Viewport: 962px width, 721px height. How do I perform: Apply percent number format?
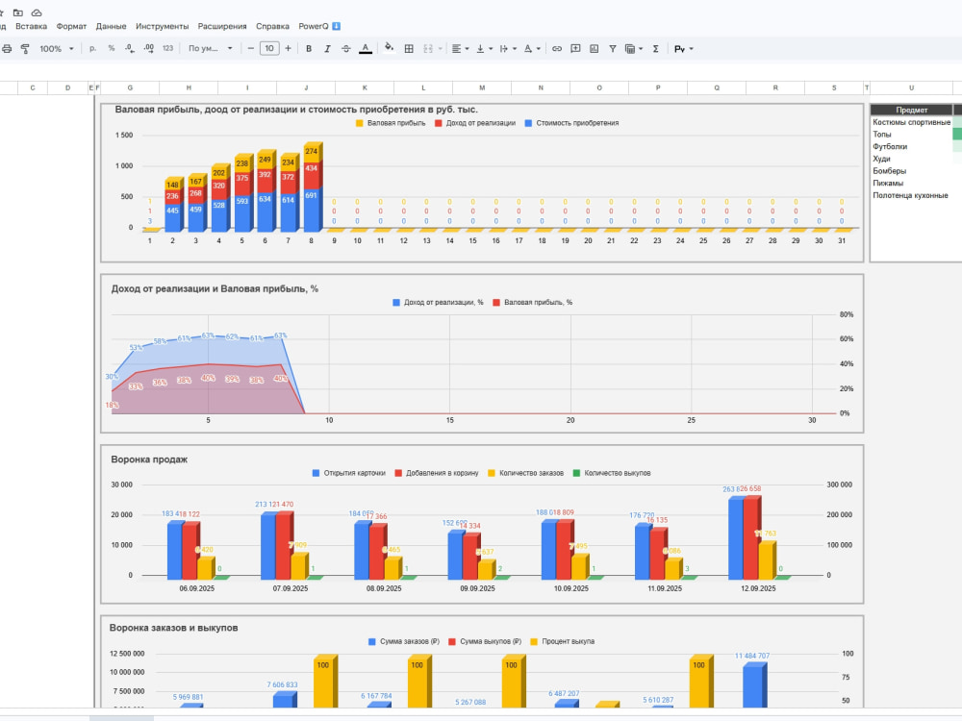click(111, 48)
